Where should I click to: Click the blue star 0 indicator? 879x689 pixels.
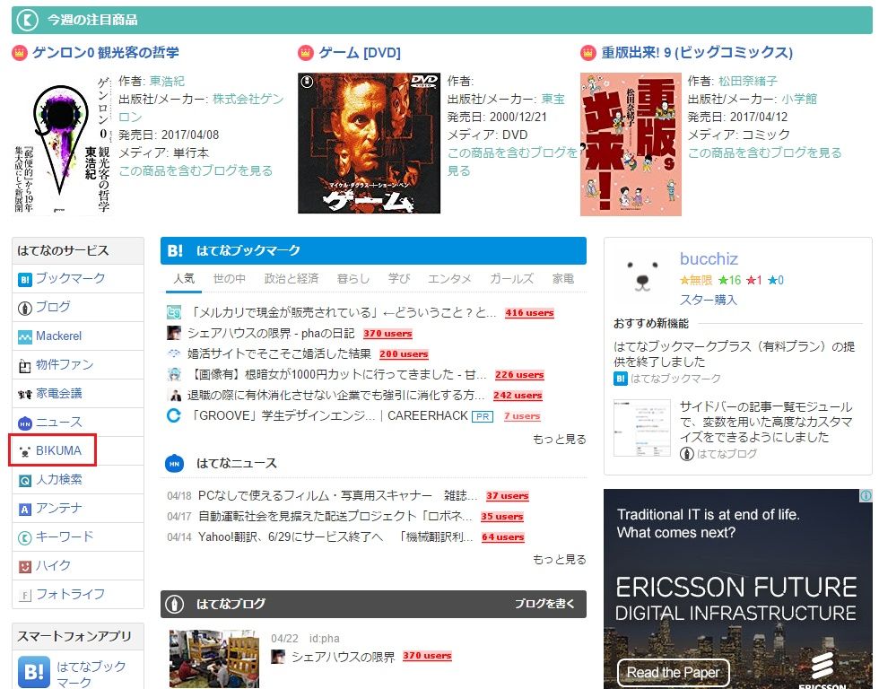(775, 280)
